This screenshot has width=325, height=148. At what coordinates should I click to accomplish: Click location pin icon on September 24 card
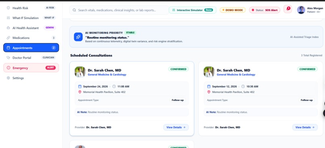tap(80, 92)
